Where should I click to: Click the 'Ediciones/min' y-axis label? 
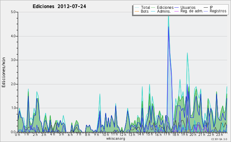pos(3,72)
